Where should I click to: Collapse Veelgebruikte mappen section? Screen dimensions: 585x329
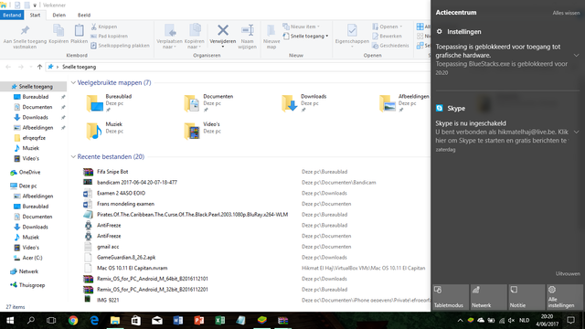coord(73,82)
